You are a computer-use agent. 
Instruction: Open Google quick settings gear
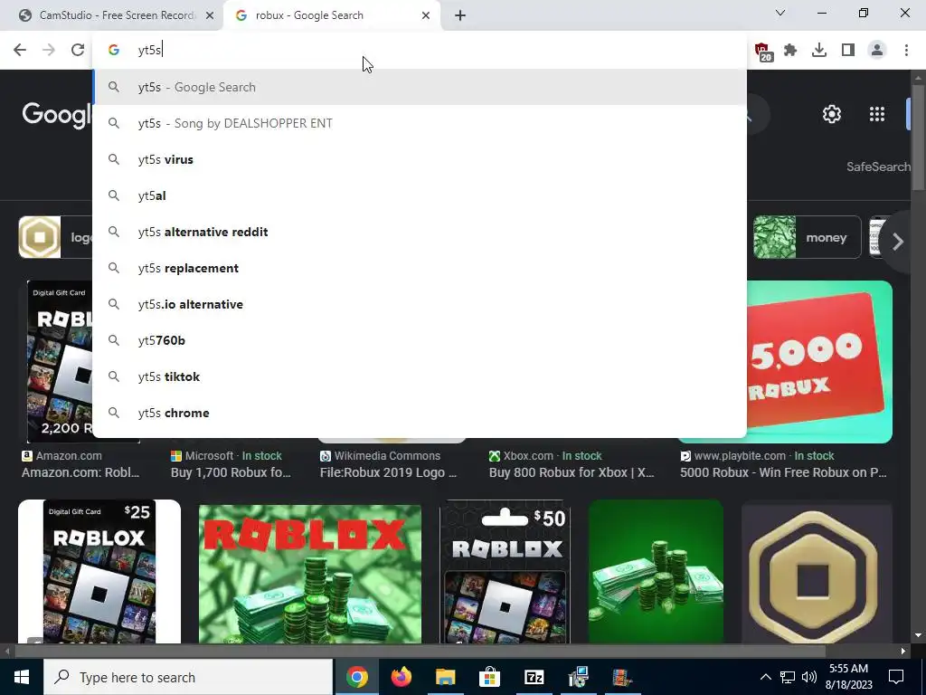(x=832, y=113)
